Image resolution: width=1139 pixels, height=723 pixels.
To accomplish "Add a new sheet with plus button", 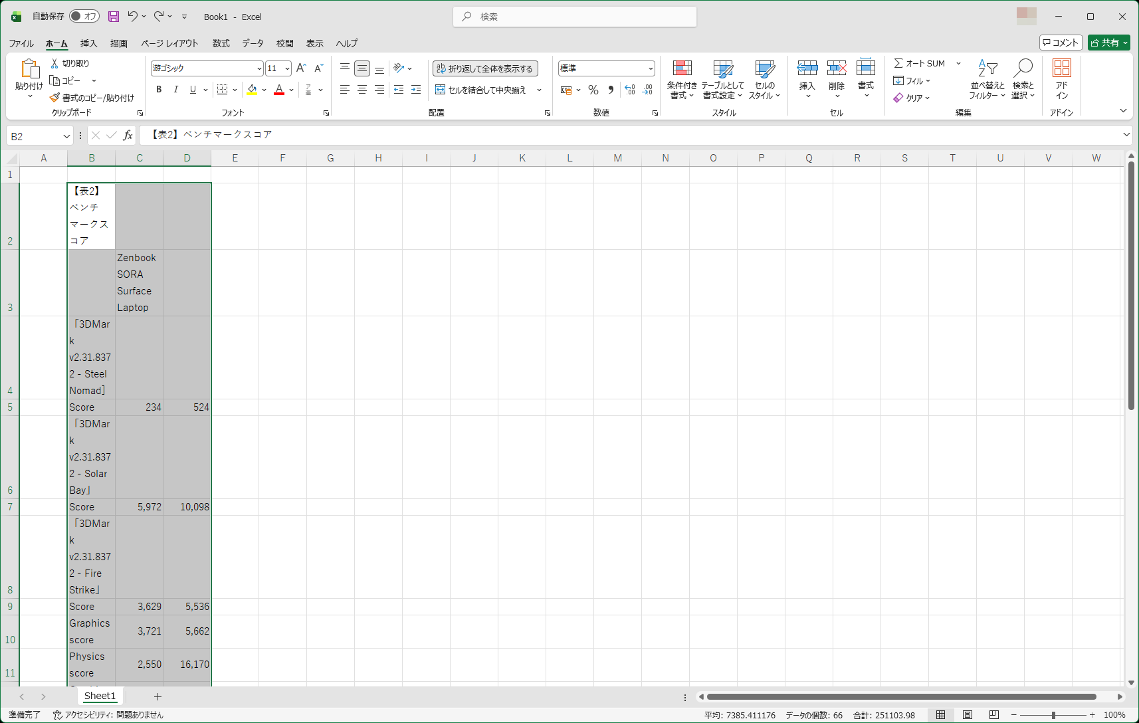I will click(157, 696).
